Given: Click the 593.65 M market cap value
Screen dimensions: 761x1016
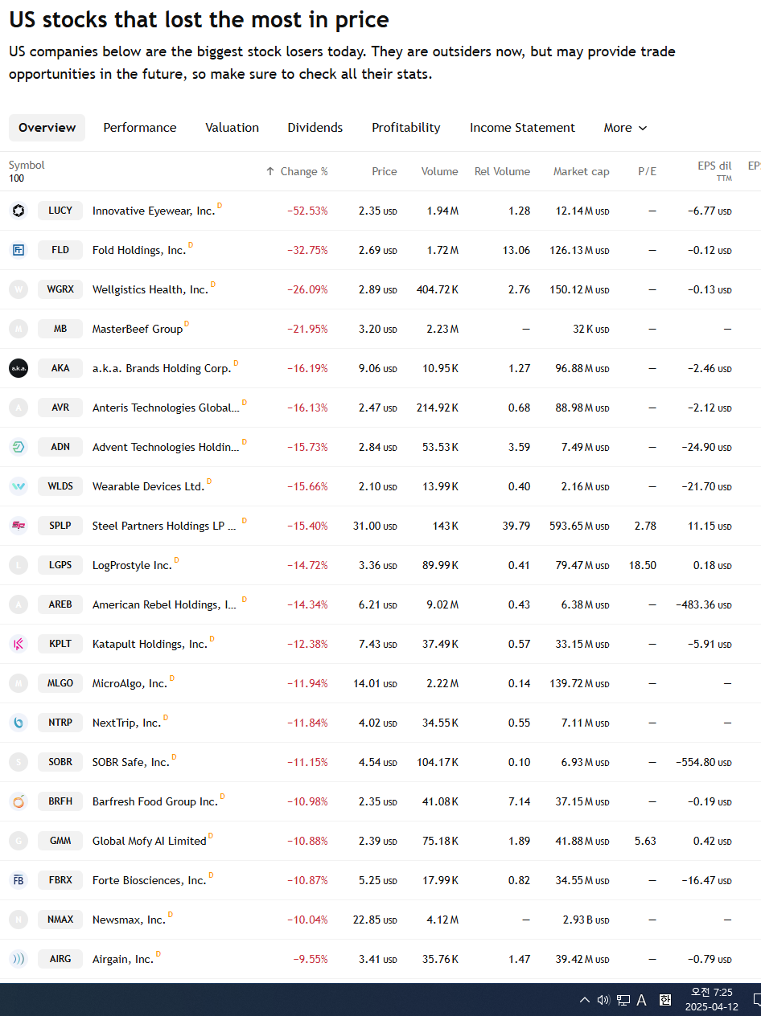Looking at the screenshot, I should pos(579,526).
